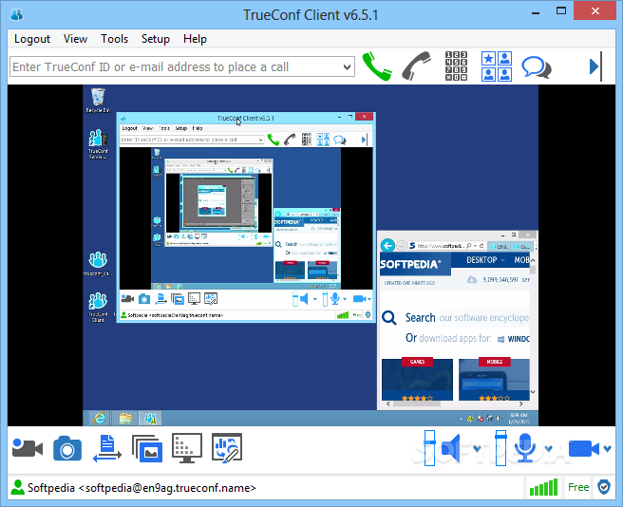The height and width of the screenshot is (507, 623).
Task: Toggle the blue video camera
Action: (584, 448)
